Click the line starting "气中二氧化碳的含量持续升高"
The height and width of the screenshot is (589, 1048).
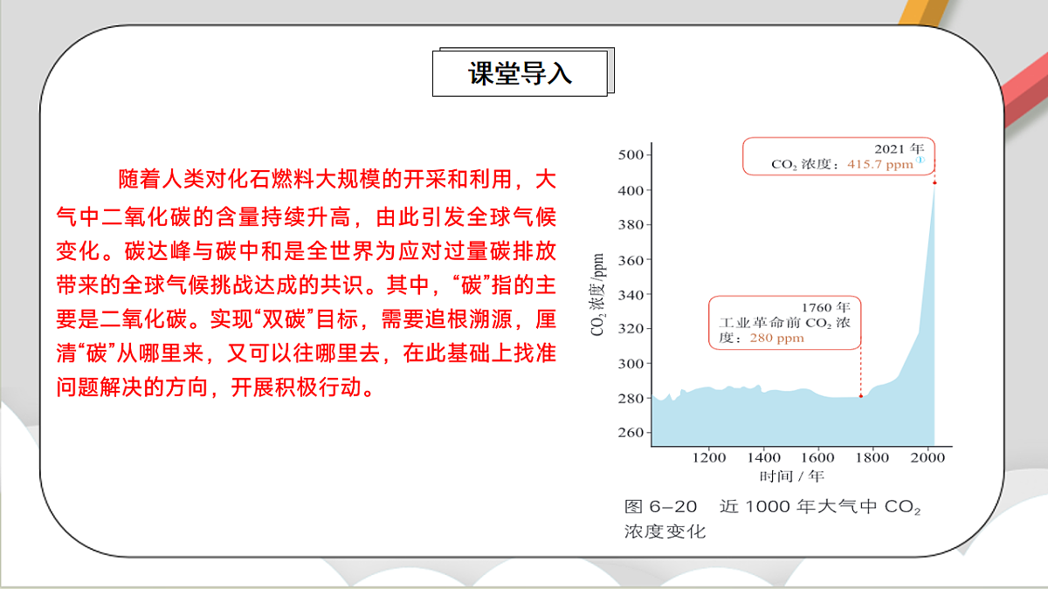click(x=306, y=215)
